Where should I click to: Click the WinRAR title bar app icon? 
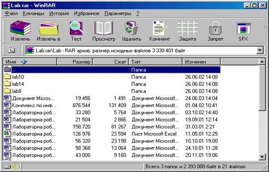(6, 5)
